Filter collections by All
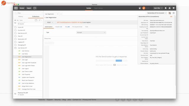This screenshot has height=106, width=189. point(15,20)
